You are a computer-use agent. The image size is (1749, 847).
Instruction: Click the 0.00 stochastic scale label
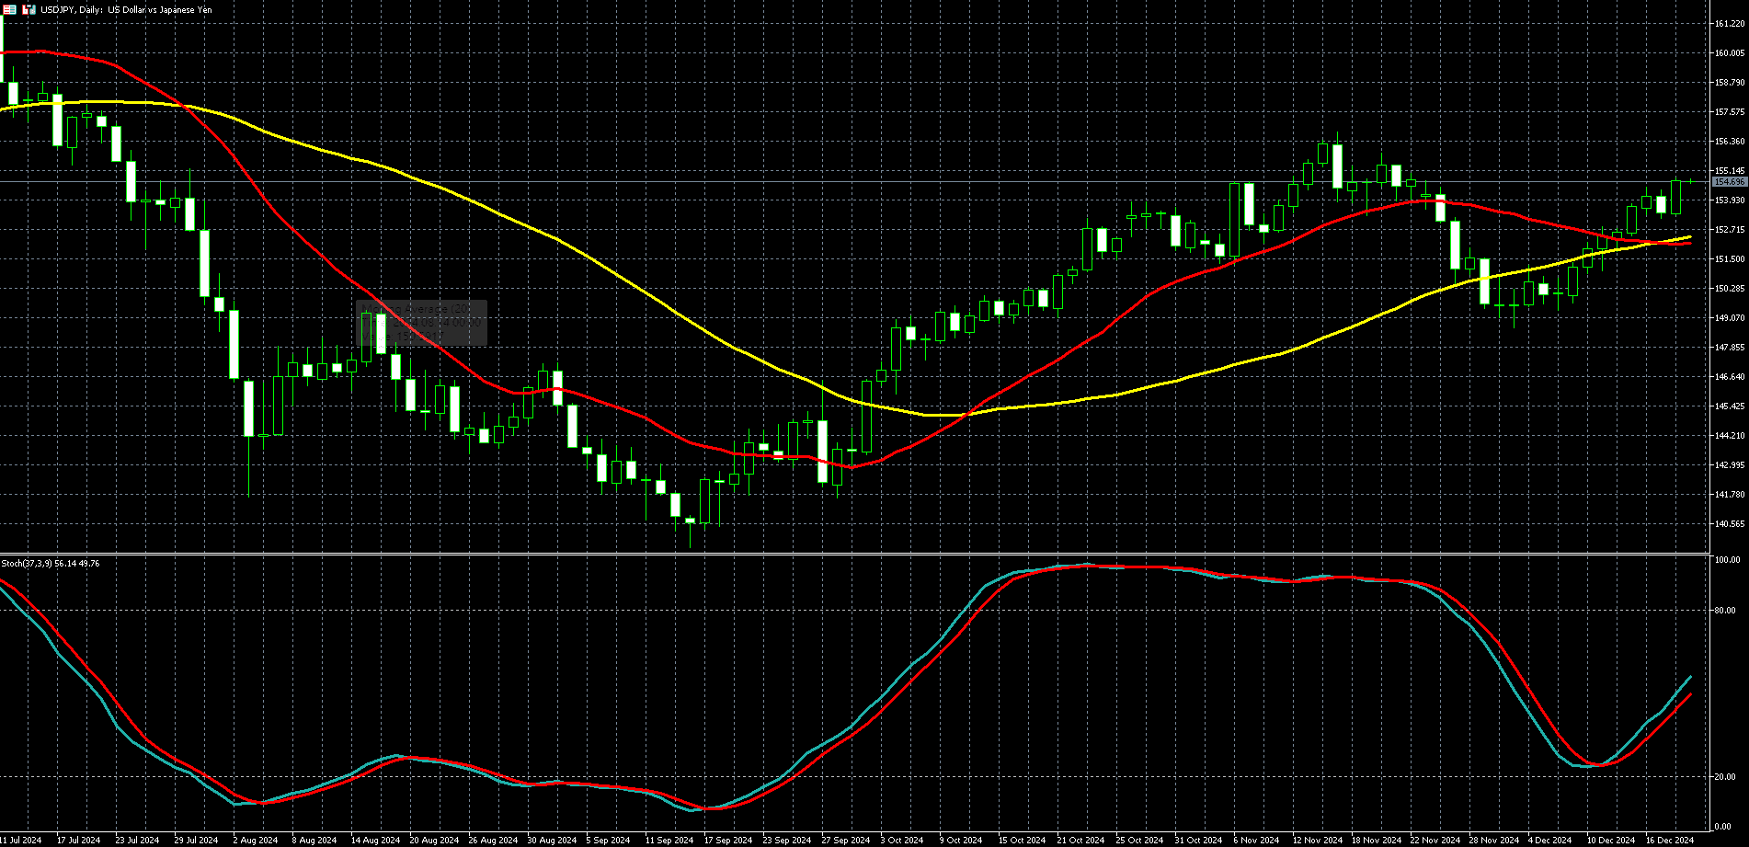(x=1723, y=827)
